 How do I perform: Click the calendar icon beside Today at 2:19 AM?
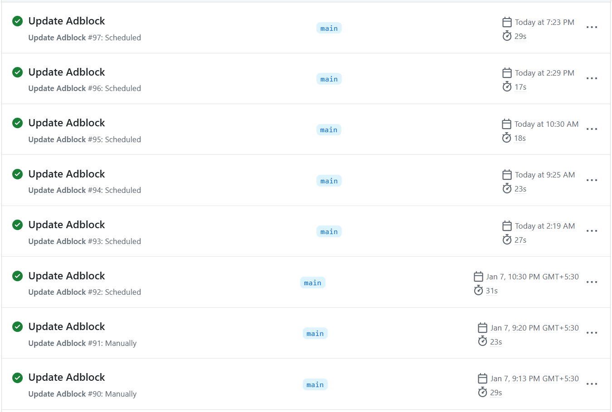507,226
